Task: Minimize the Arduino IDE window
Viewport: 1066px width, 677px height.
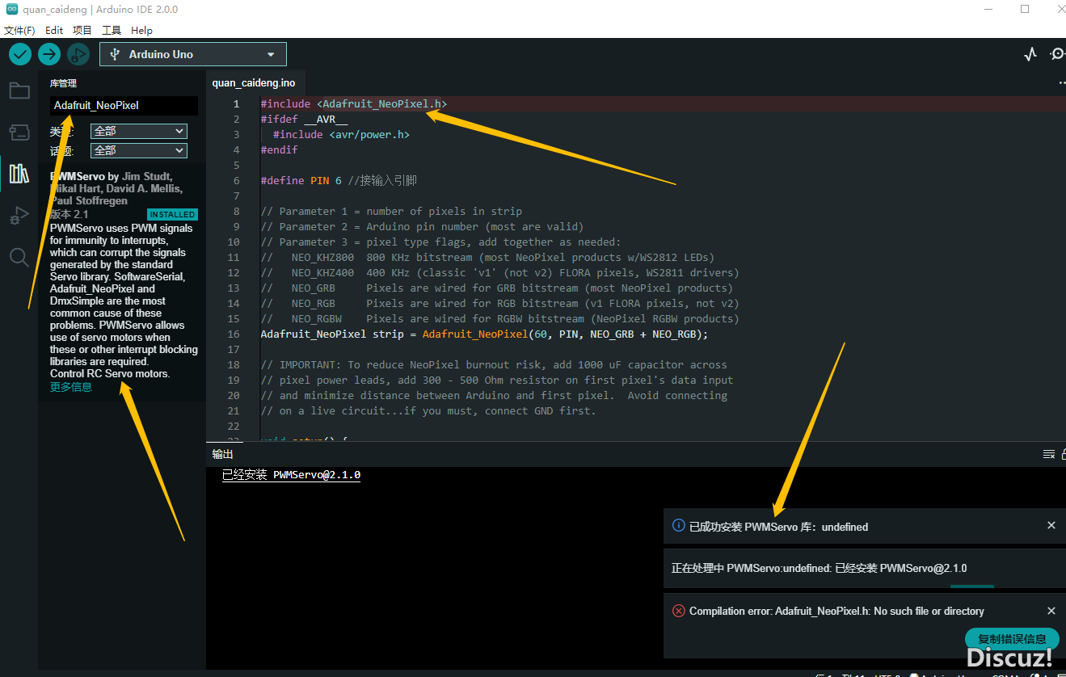Action: [x=989, y=10]
